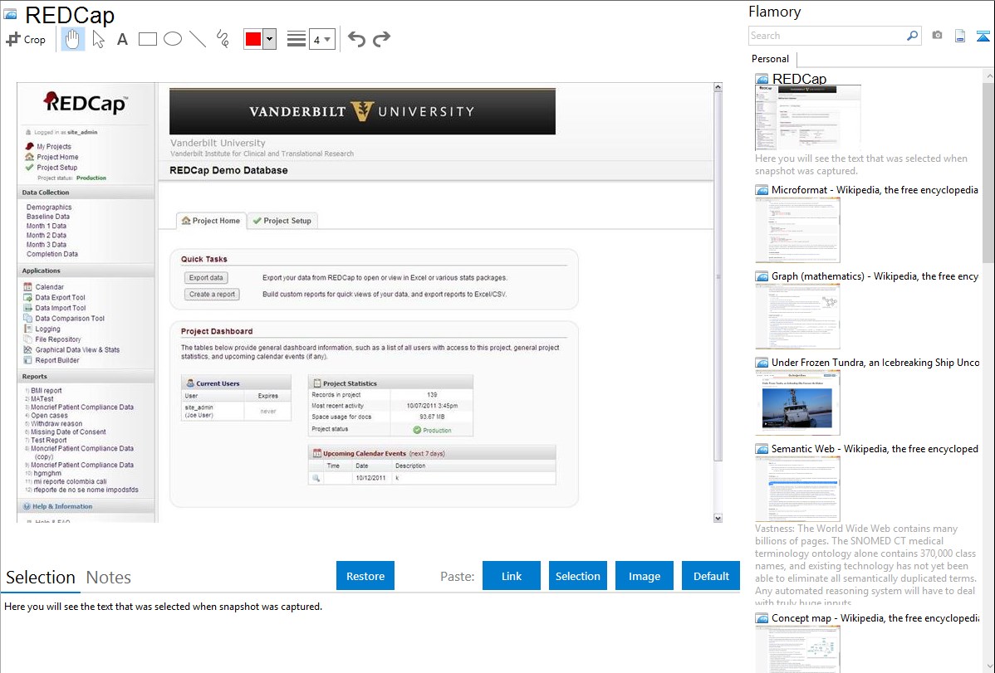Select the freehand squiggle tool
This screenshot has width=995, height=673.
pos(223,39)
